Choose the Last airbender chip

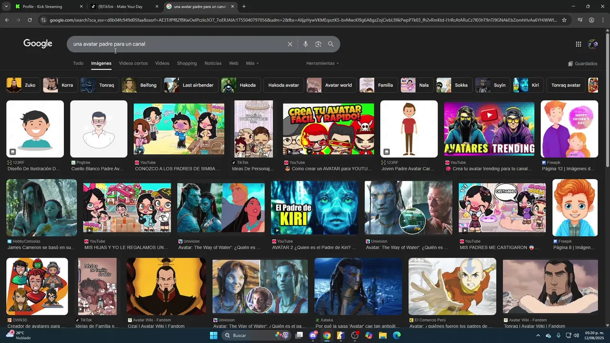pos(191,85)
